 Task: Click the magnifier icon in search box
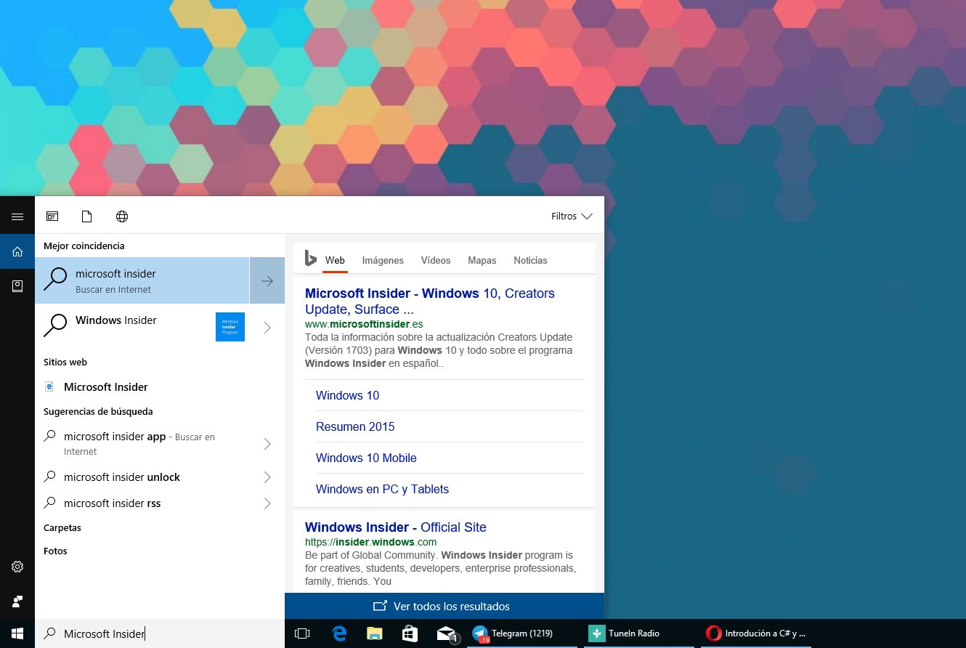tap(50, 633)
